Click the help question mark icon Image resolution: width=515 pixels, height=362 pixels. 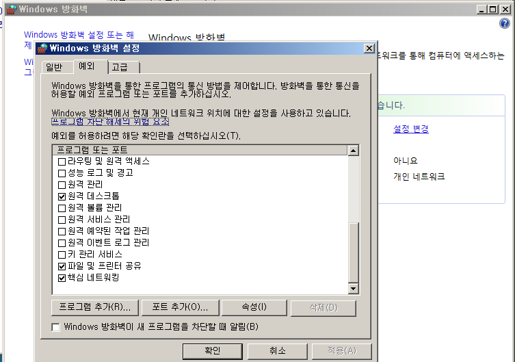coord(505,23)
